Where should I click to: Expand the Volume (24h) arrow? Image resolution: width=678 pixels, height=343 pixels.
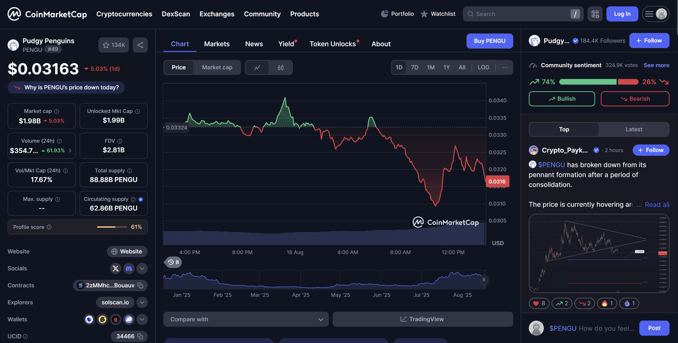click(x=70, y=151)
